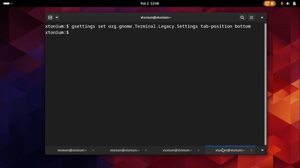Stop the orange screen recording indicator
This screenshot has height=168, width=300.
pyautogui.click(x=270, y=3)
